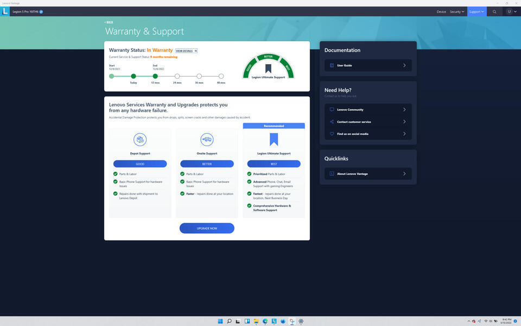
Task: Click the Depot Support box icon
Action: (140, 140)
